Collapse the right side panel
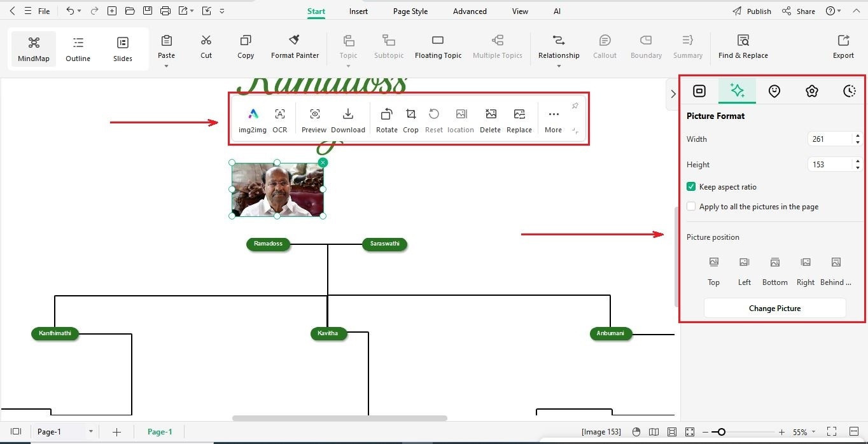 [673, 94]
